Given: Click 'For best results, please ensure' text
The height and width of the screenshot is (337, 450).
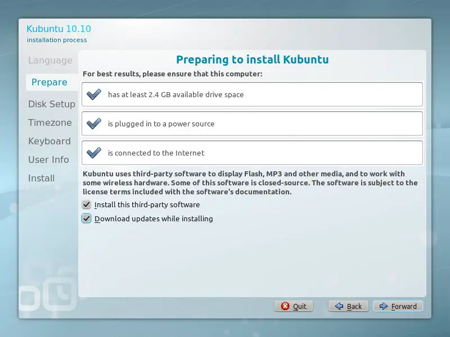Looking at the screenshot, I should pos(173,74).
